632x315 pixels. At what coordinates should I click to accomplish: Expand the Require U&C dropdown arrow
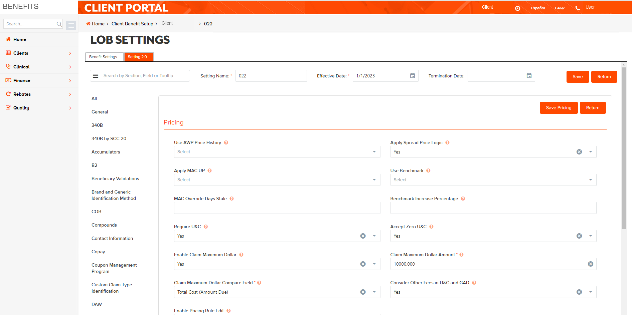374,236
